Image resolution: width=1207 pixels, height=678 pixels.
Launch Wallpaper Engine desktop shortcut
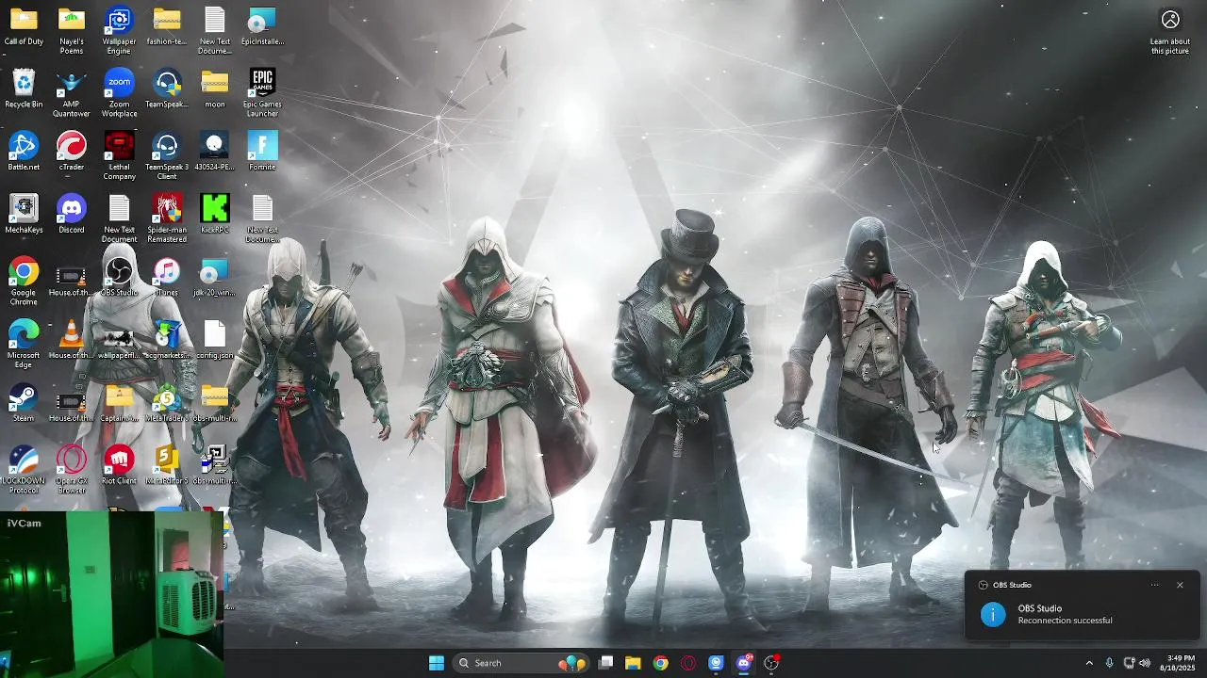click(x=119, y=30)
